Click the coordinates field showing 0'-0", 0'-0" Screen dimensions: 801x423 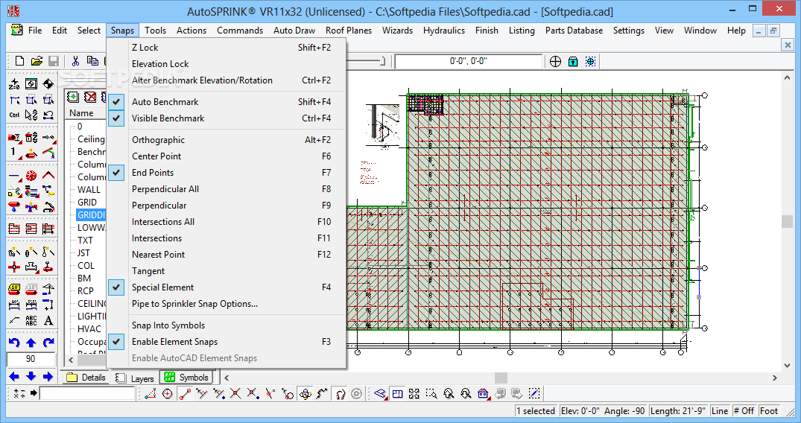point(469,61)
